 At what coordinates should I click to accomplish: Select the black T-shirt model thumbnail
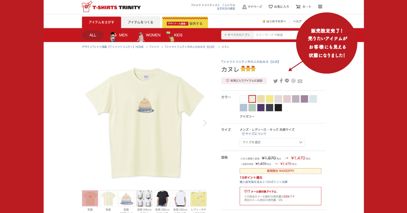pyautogui.click(x=162, y=198)
